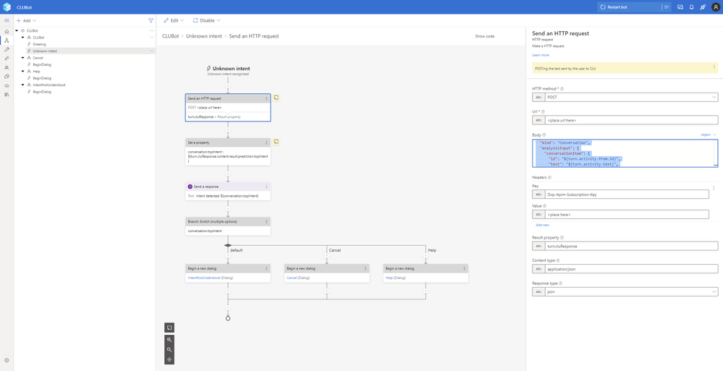723x371 pixels.
Task: Click inside the Body JSON editor
Action: 625,153
